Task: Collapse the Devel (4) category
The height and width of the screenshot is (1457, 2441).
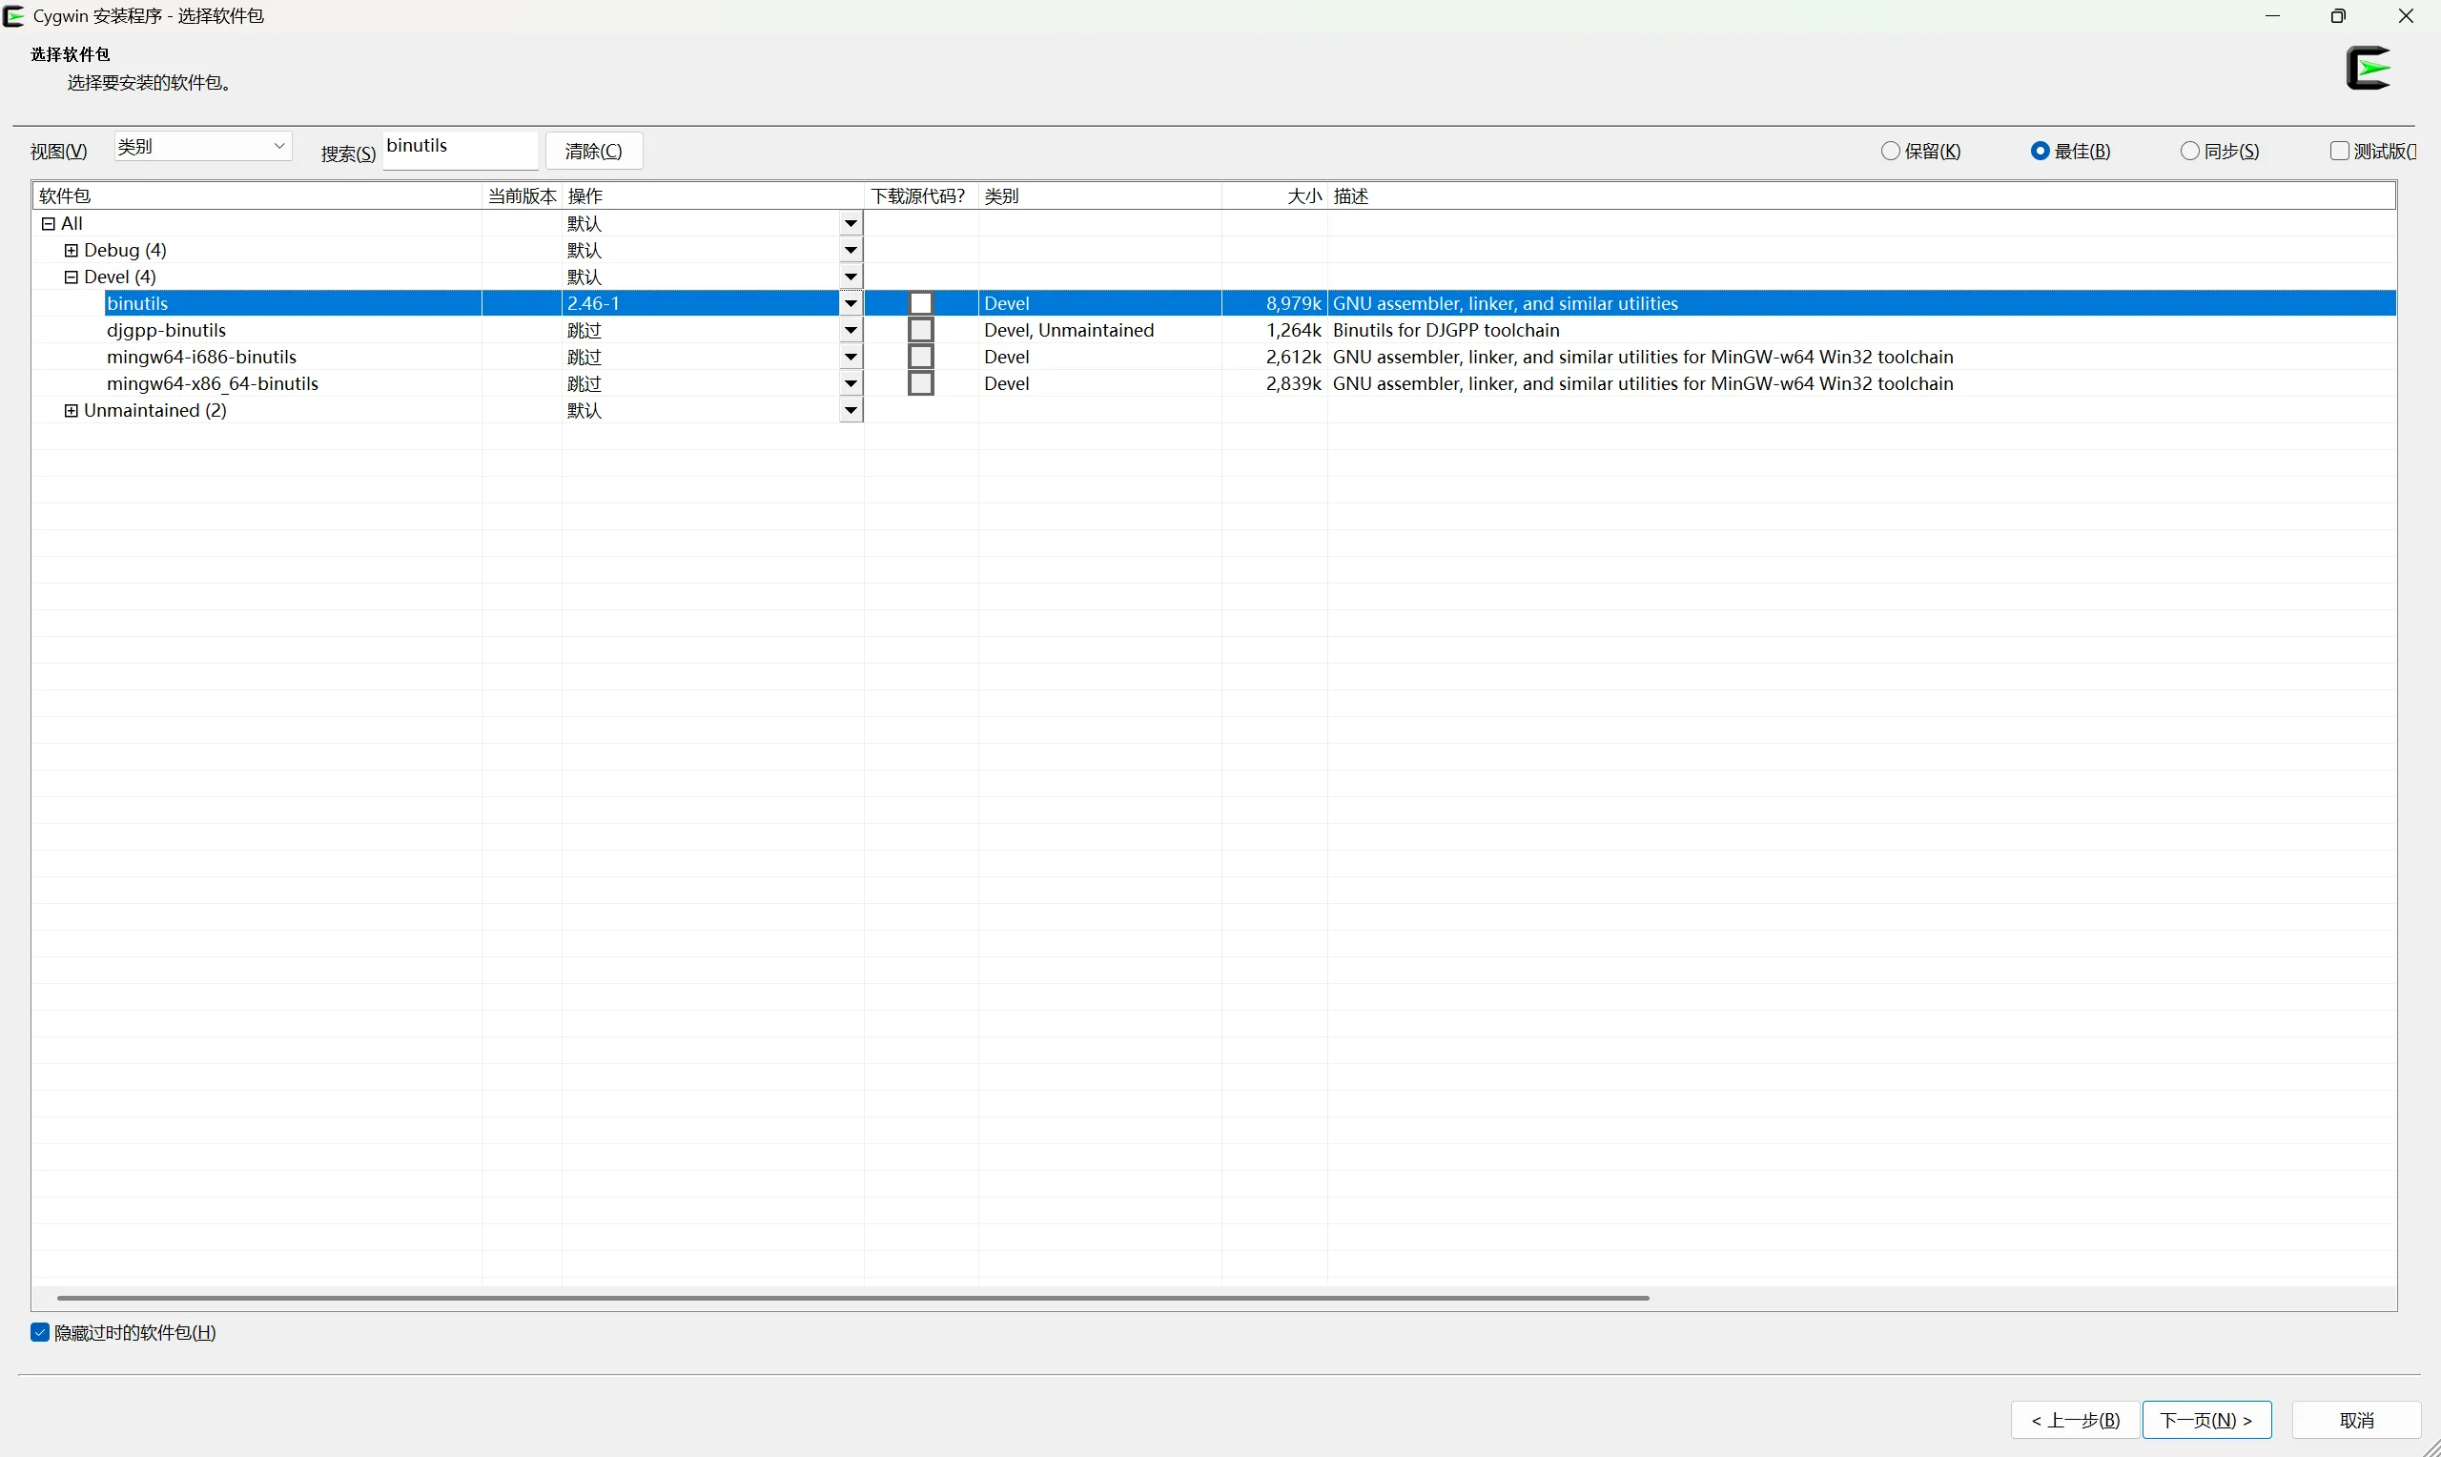Action: coord(71,277)
